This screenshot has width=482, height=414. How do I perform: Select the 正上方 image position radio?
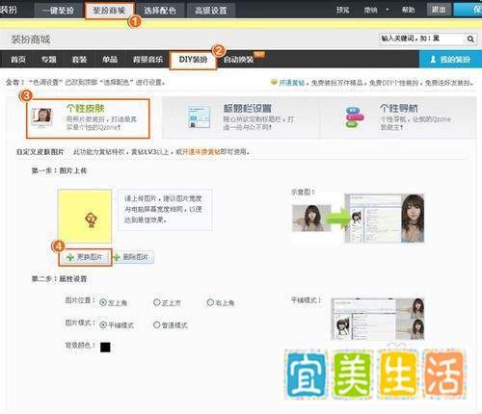point(156,302)
